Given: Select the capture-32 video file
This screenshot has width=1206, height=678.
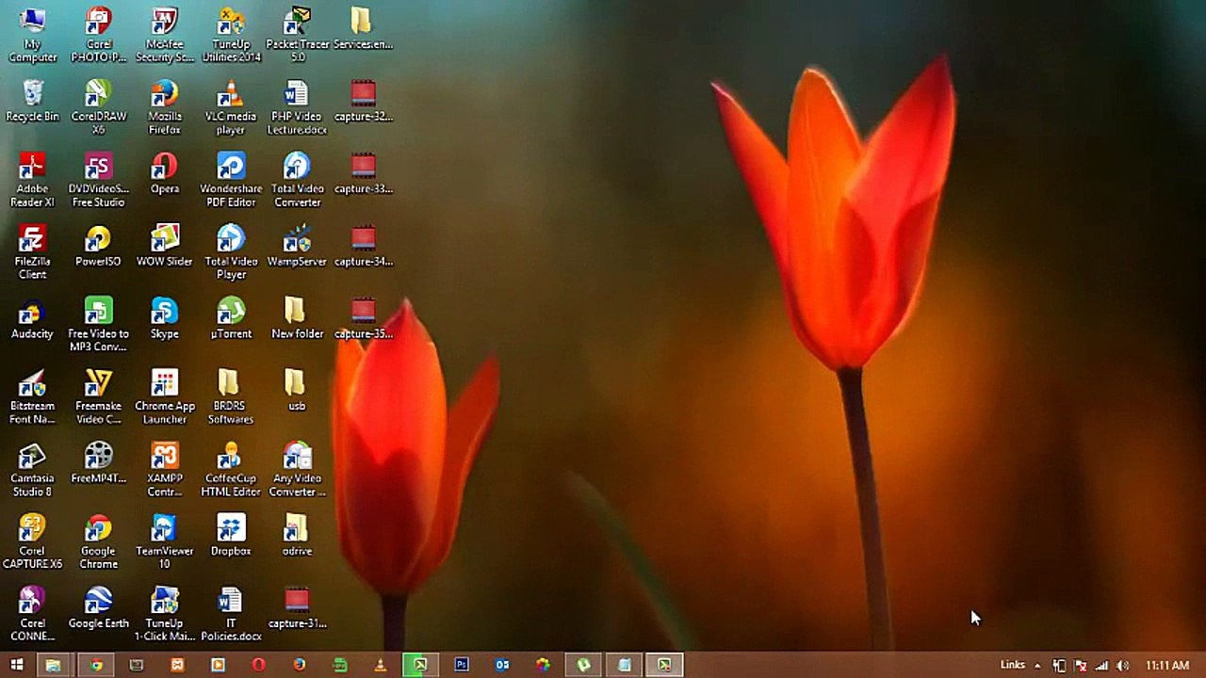Looking at the screenshot, I should (x=363, y=101).
